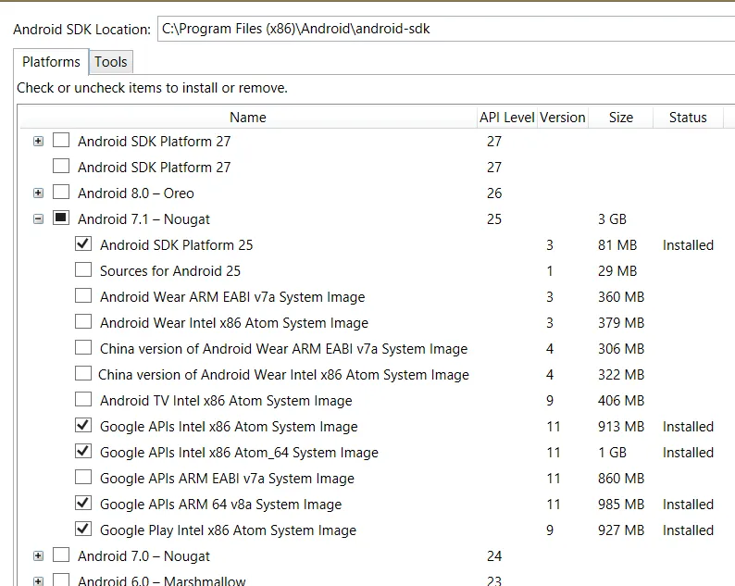Uncheck Google Play Intel x86 Atom System Image
Screen dimensions: 735x586
point(83,530)
